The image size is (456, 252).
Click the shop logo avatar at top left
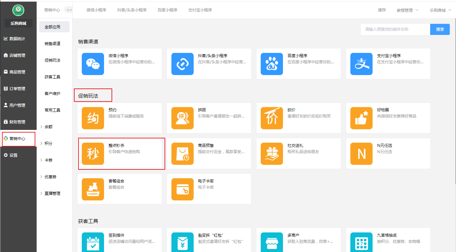(x=18, y=10)
